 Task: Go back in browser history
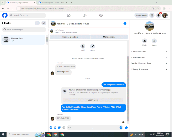(3, 9)
